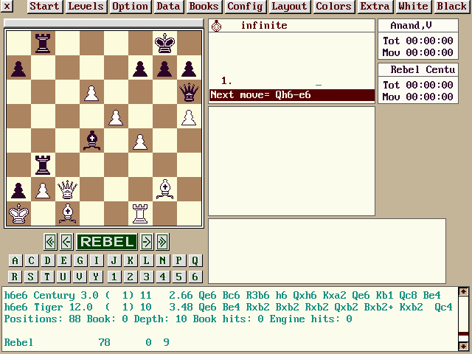Click shortcut key C button
472x354 pixels.
click(x=31, y=260)
